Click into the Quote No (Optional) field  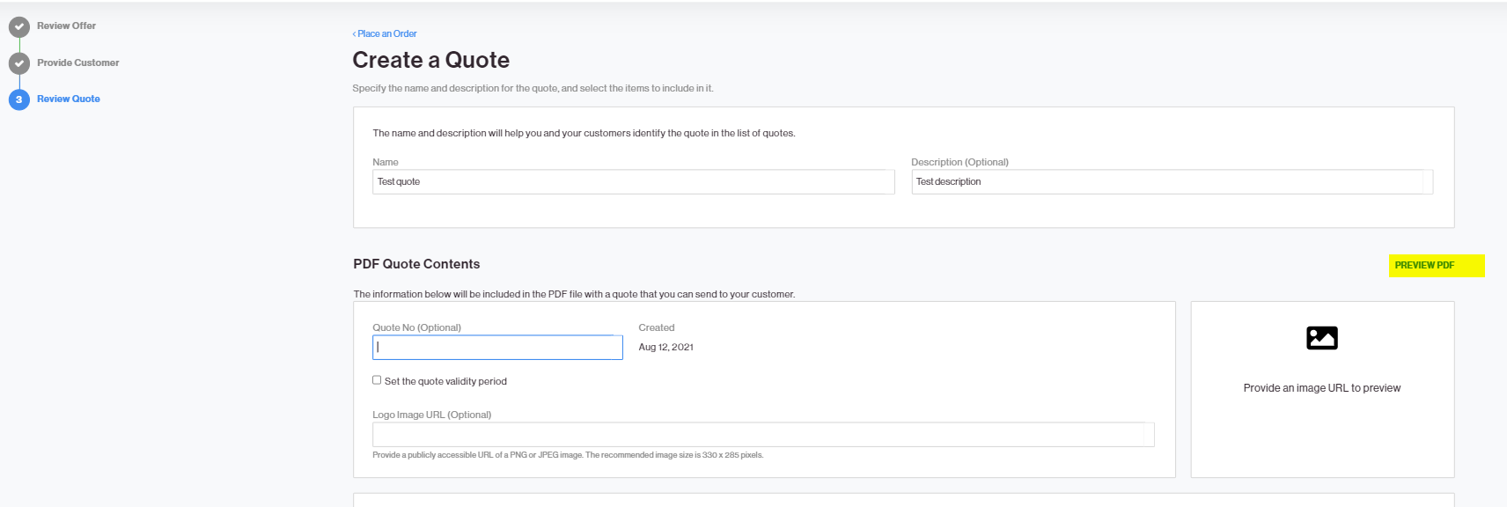tap(497, 347)
